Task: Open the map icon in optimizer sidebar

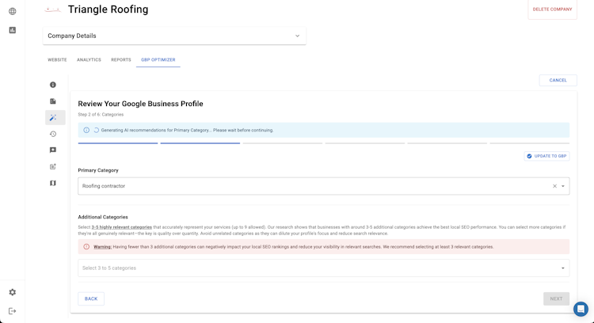Action: coord(53,183)
